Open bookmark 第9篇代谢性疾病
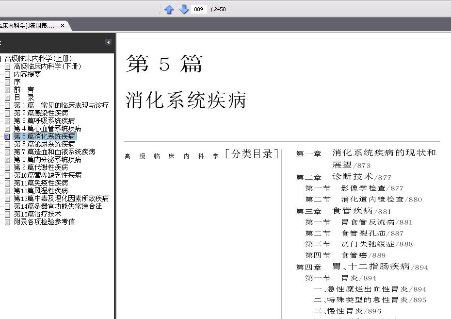 41,168
